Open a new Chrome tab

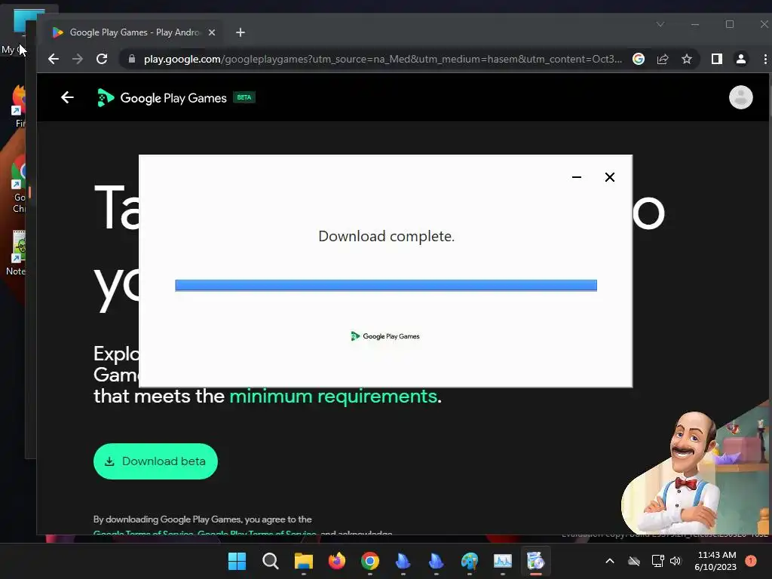pos(240,32)
